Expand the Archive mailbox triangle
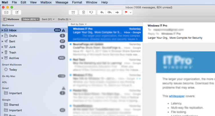The width and height of the screenshot is (215, 116). pos(2,58)
